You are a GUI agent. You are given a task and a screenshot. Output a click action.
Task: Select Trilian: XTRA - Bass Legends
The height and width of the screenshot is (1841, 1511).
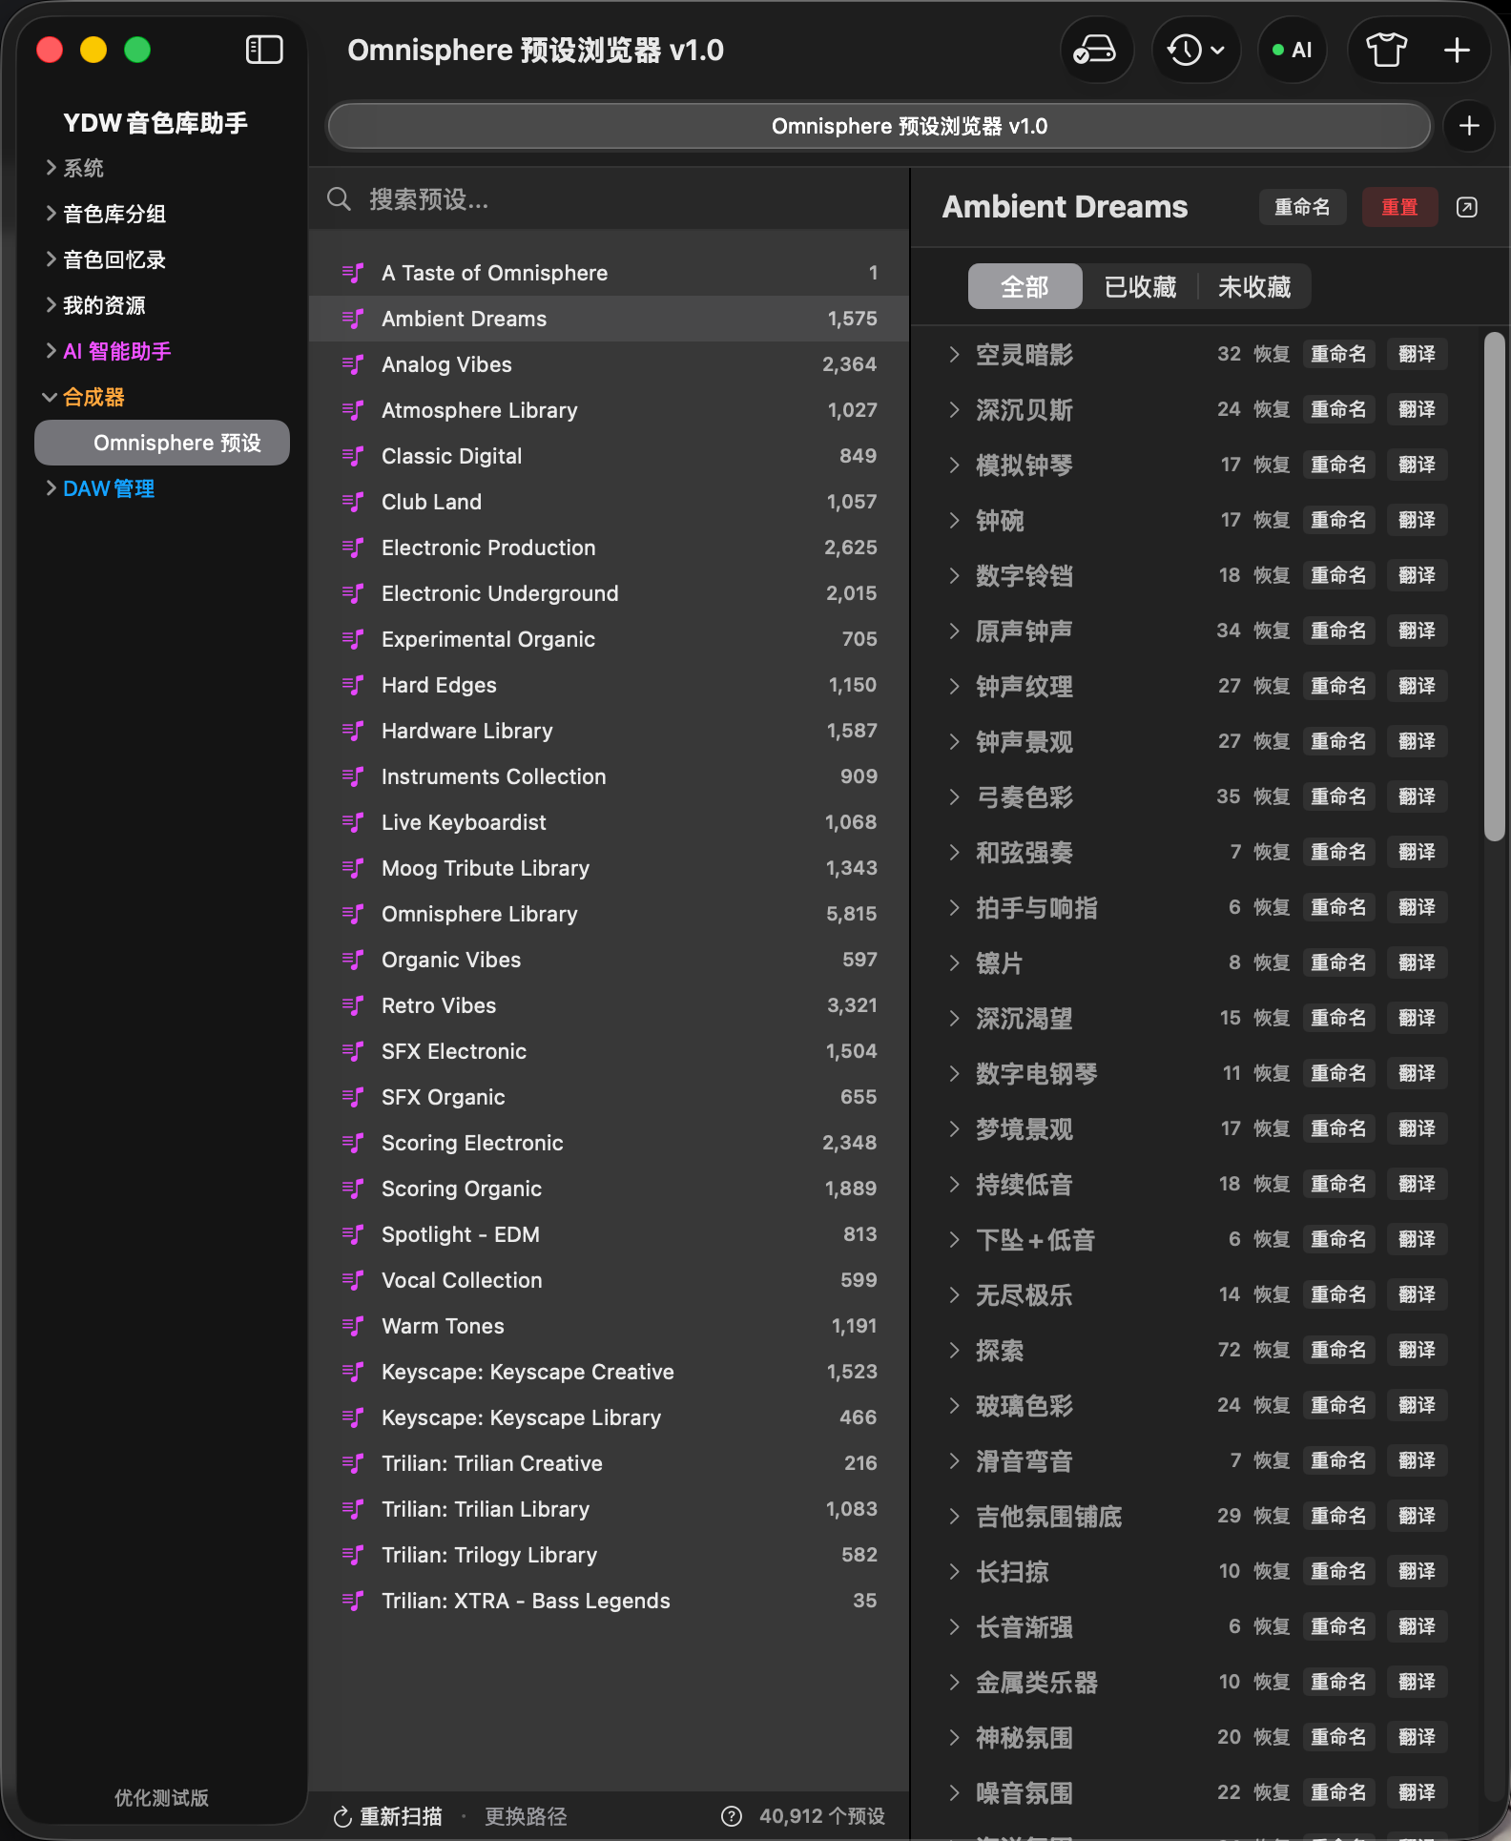pos(609,1601)
